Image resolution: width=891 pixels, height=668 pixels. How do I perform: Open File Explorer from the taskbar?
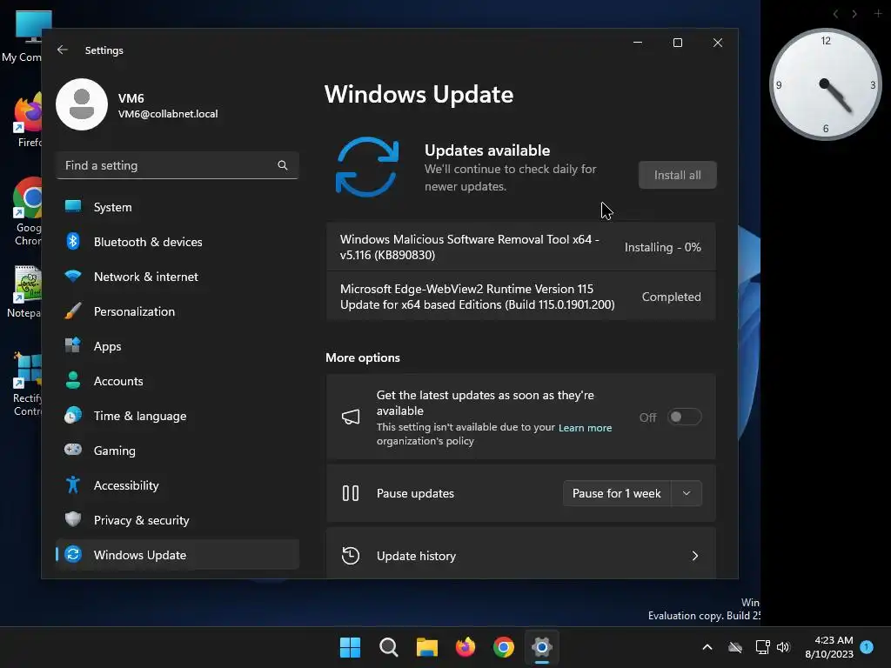(426, 647)
